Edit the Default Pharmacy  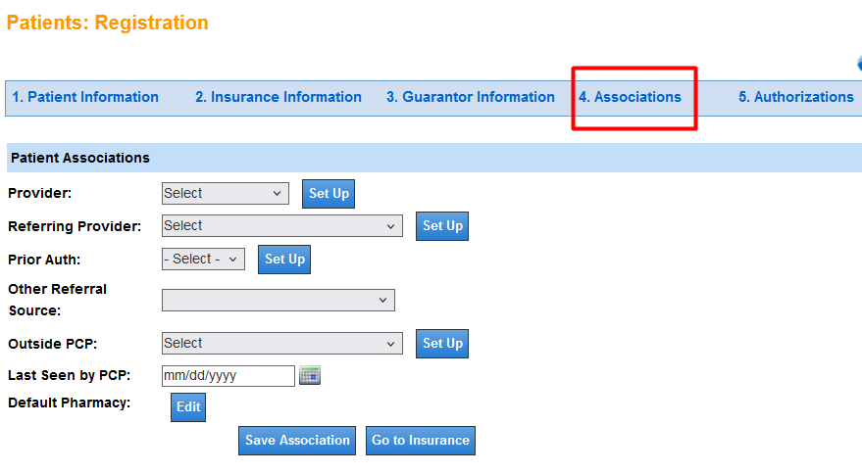click(x=188, y=407)
